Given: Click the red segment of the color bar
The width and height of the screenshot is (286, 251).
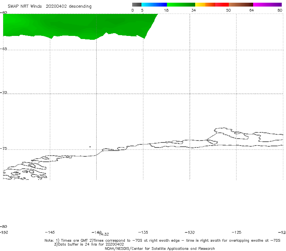Looking at the screenshot, I should [x=222, y=5].
